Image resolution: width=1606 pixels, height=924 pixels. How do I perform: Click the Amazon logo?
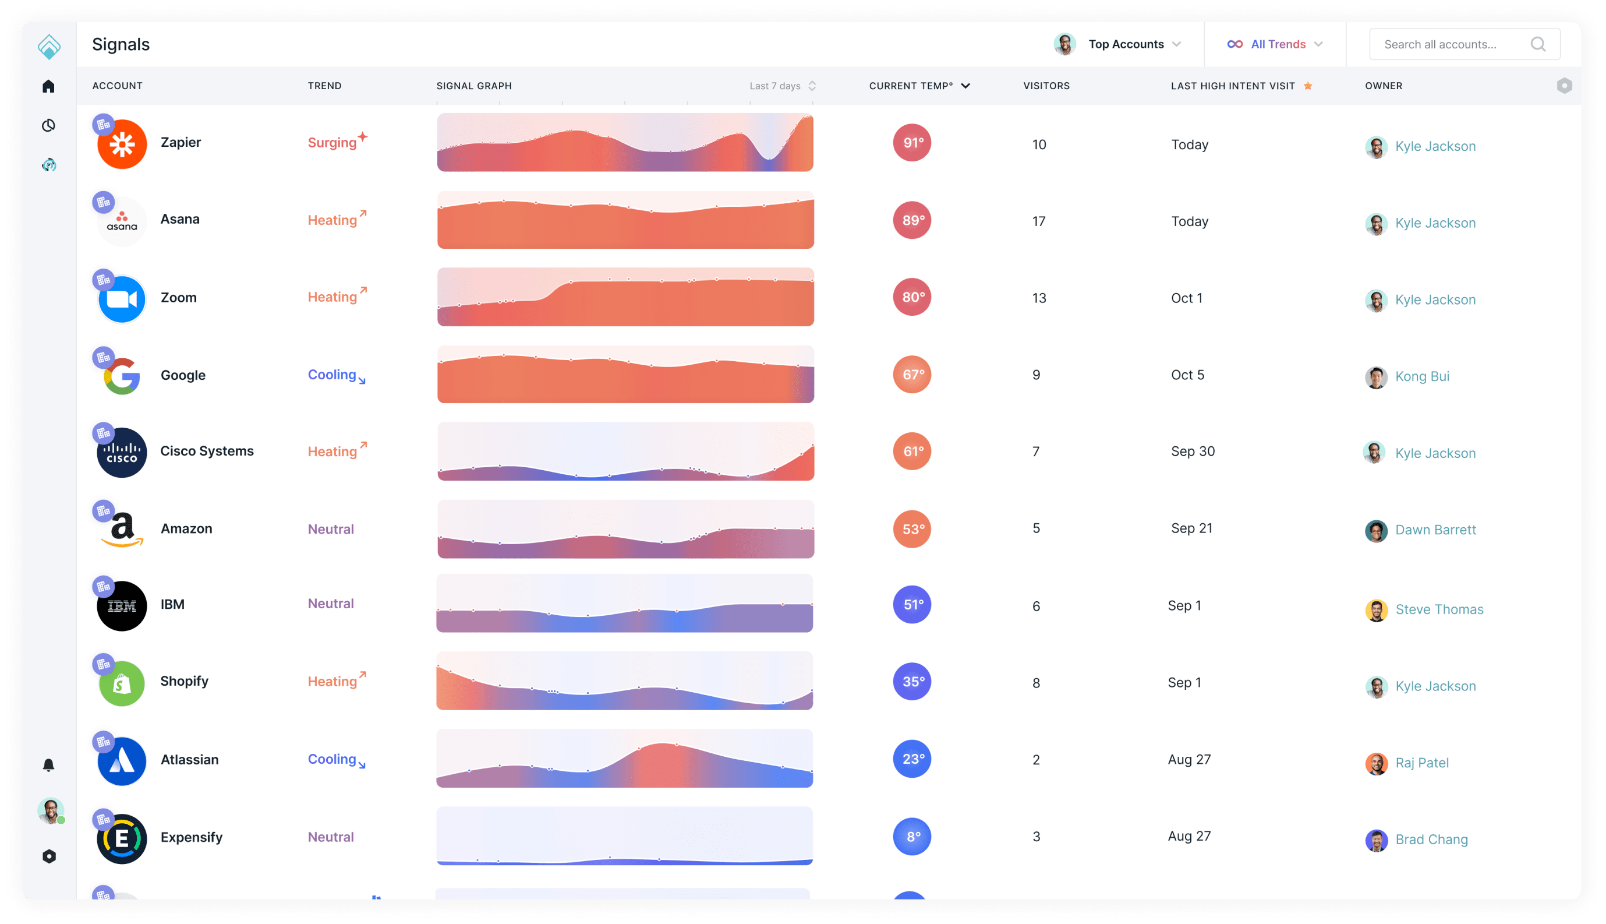point(122,529)
